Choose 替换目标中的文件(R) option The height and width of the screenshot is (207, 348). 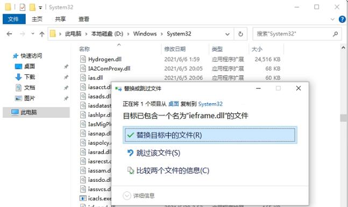coord(210,135)
